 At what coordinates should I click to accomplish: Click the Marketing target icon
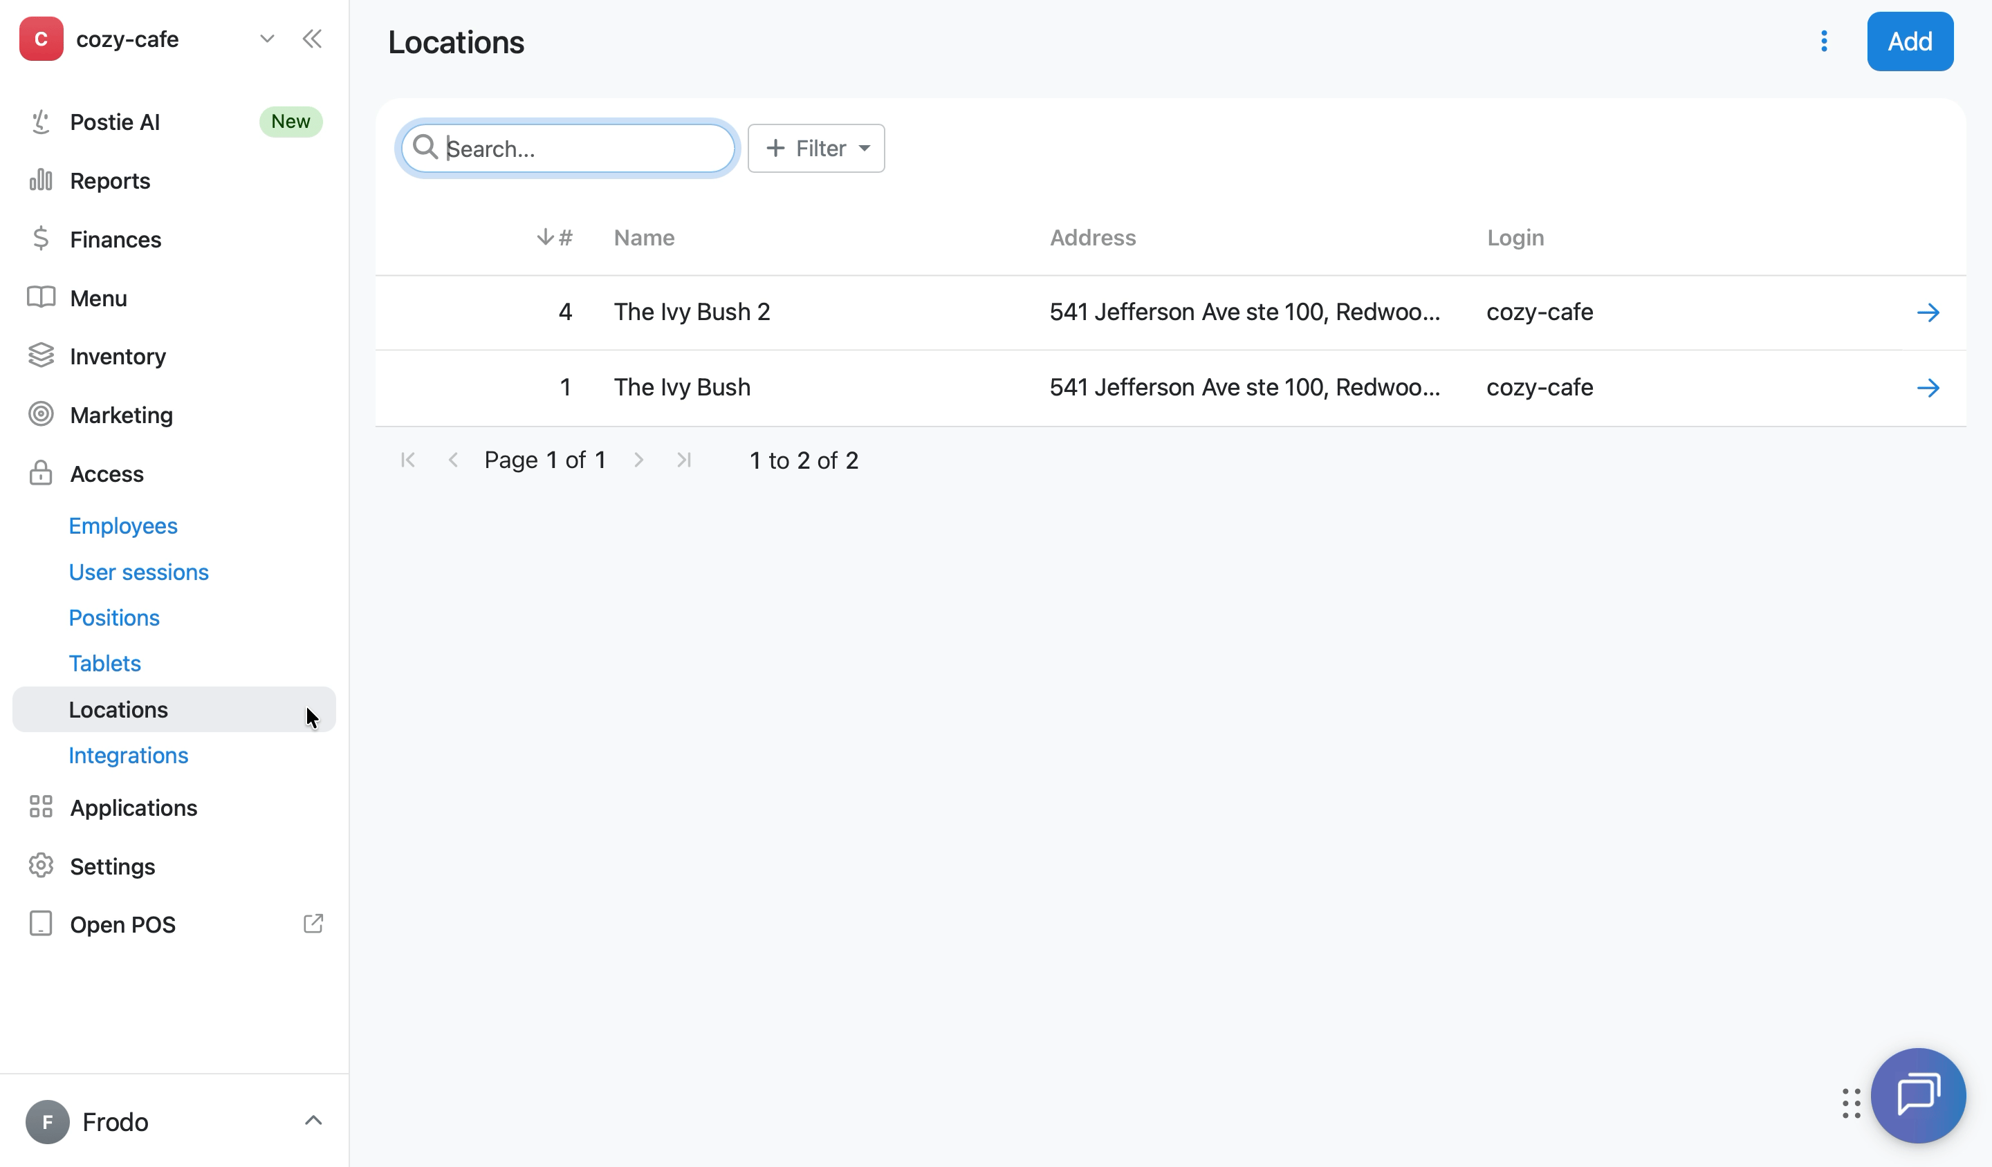41,414
